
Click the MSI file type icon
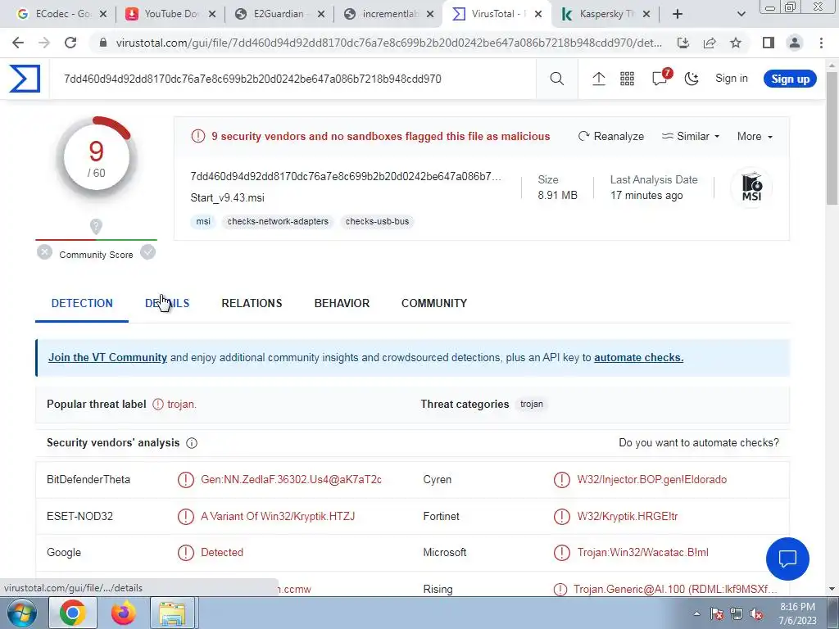[751, 188]
